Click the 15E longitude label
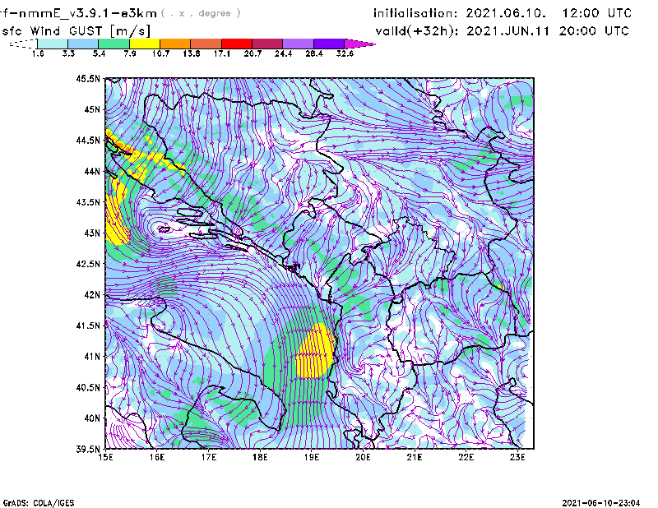 coord(105,457)
